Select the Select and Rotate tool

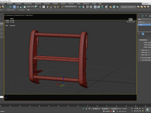tap(18, 7)
